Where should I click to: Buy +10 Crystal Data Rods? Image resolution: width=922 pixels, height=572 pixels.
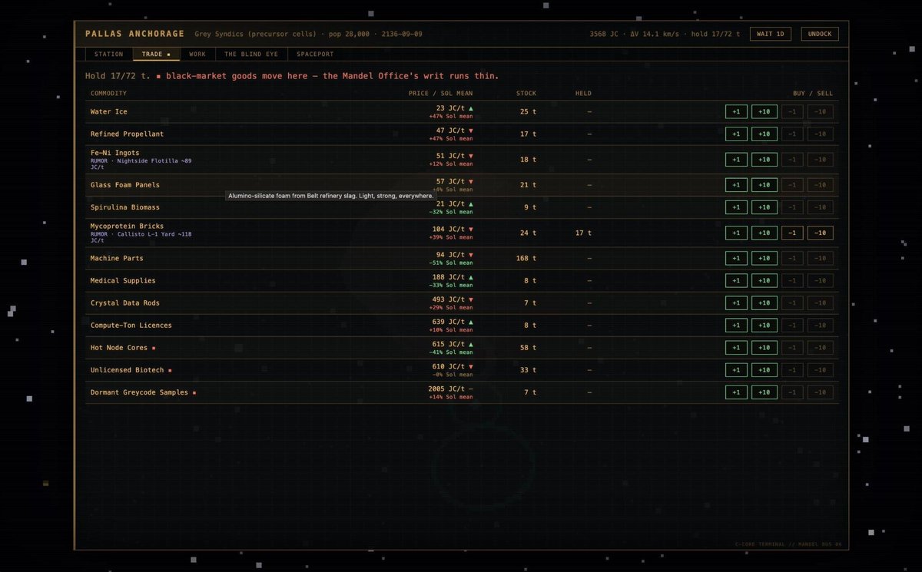point(764,303)
